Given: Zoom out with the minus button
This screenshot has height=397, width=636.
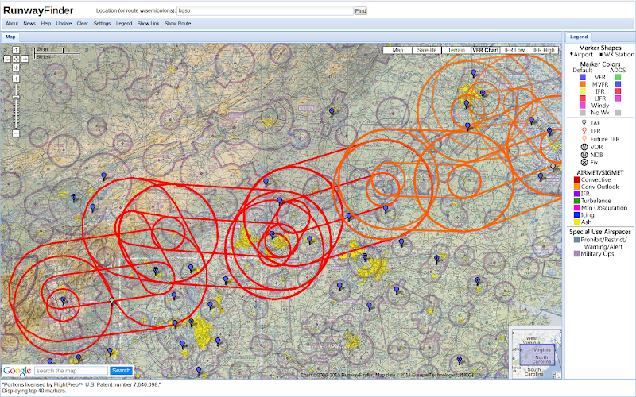Looking at the screenshot, I should (x=16, y=133).
